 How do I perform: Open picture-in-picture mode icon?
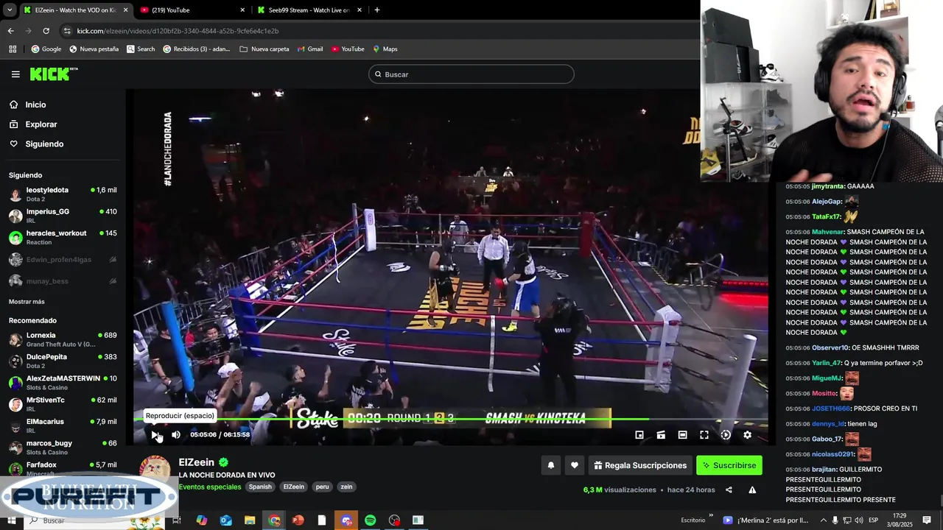click(639, 435)
